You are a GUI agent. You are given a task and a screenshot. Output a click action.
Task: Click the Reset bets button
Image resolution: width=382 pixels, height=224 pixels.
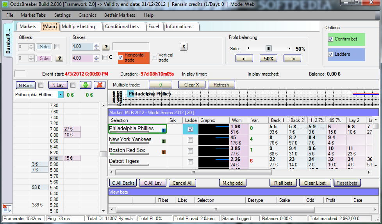click(347, 183)
